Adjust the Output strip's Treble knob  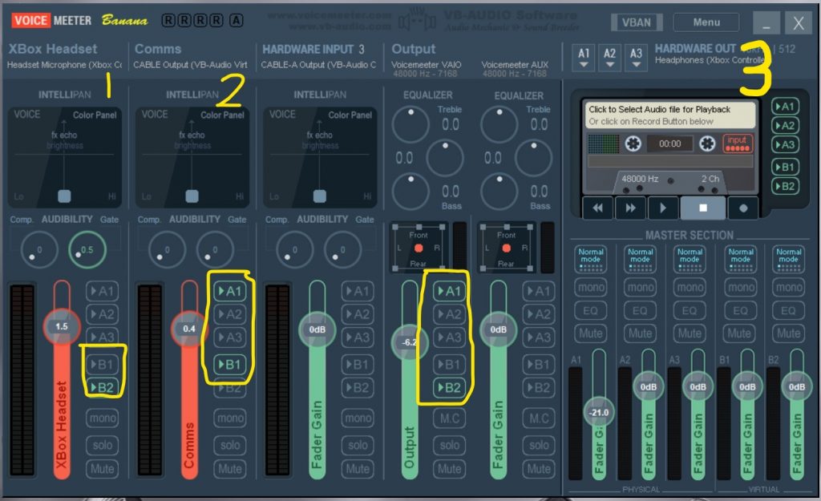pos(410,124)
